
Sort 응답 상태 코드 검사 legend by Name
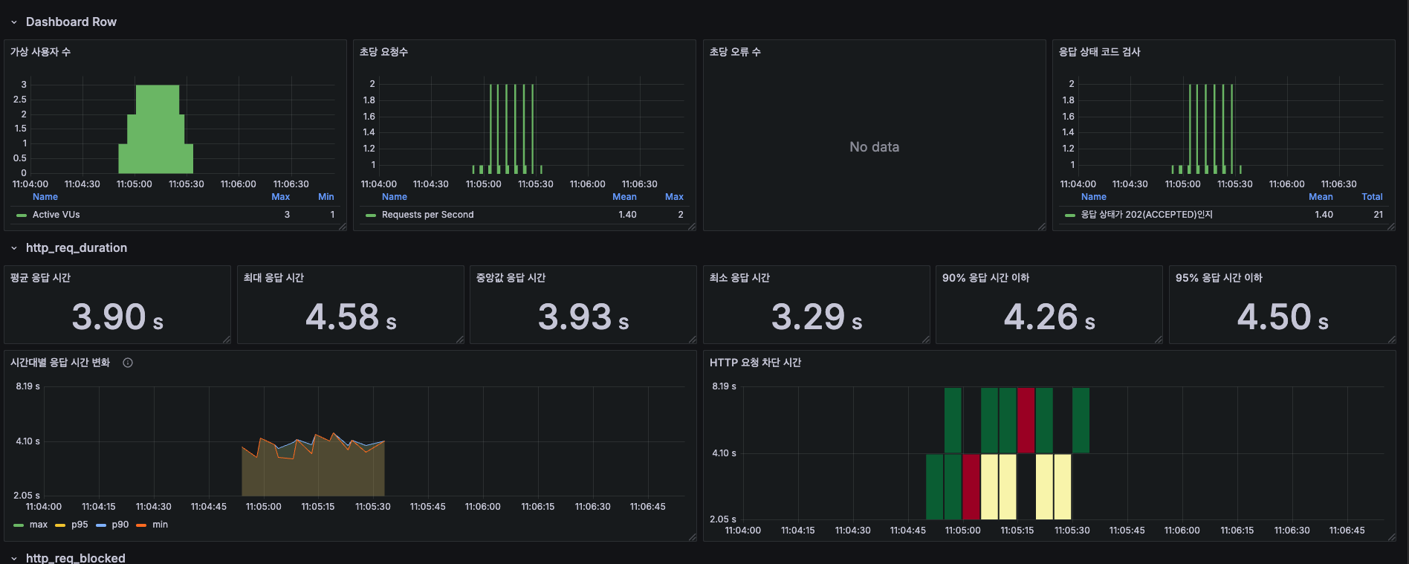pos(1094,197)
